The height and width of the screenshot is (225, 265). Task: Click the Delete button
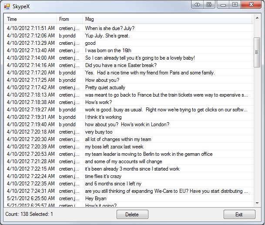132,215
